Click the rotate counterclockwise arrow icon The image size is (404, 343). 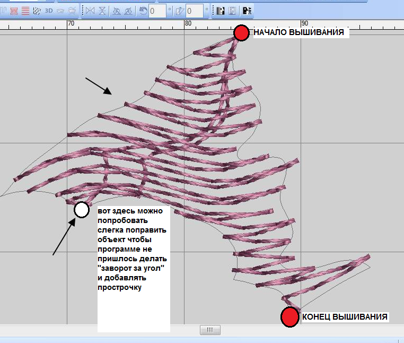tap(143, 10)
